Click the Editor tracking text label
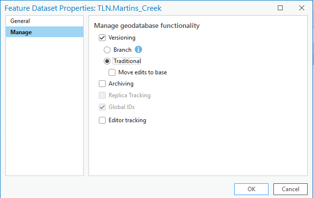 [127, 120]
